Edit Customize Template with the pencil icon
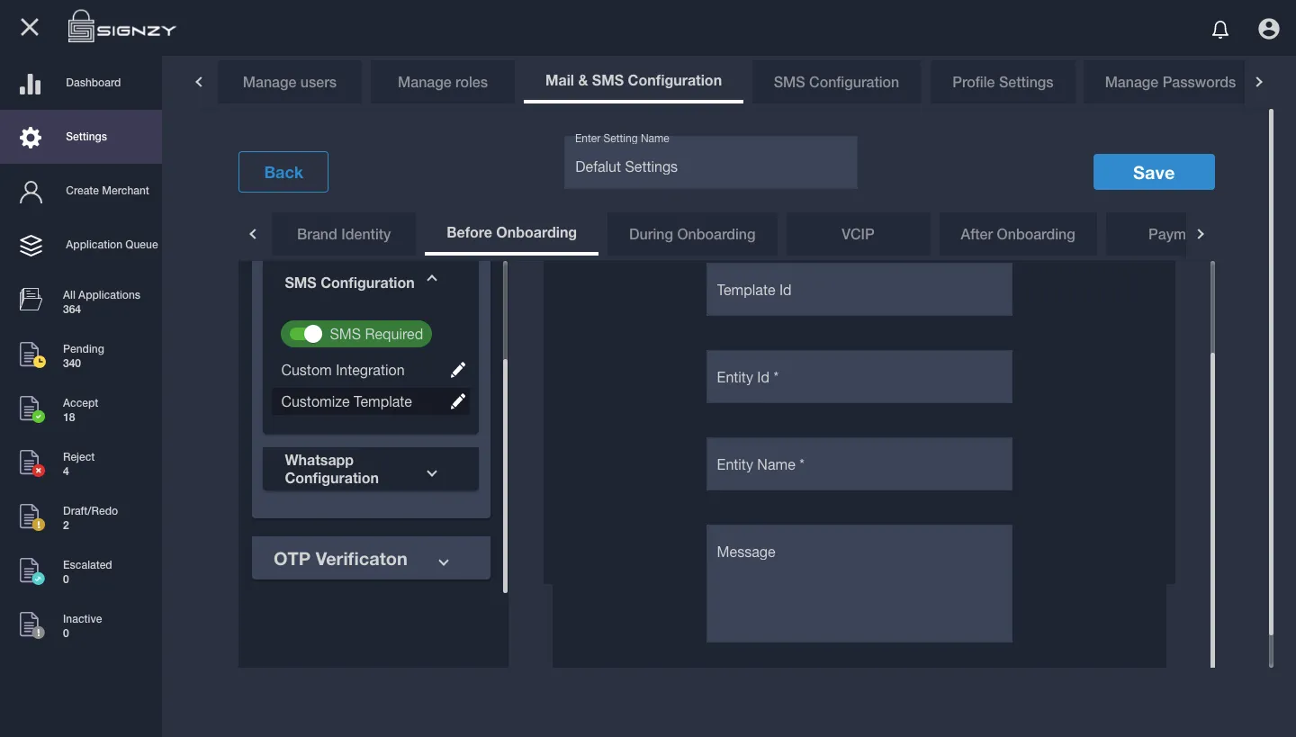This screenshot has width=1296, height=737. click(458, 401)
